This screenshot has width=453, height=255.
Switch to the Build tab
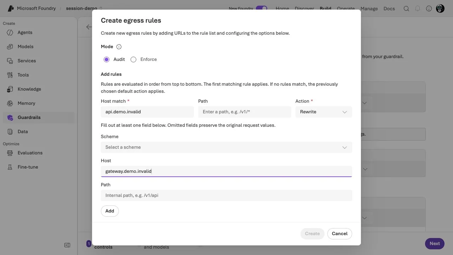(x=326, y=8)
